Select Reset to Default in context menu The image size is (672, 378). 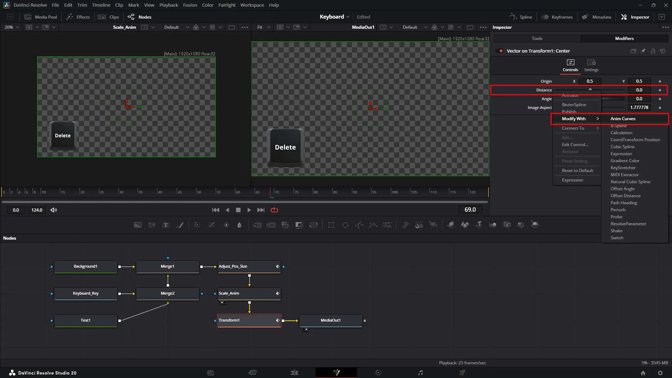(x=577, y=171)
